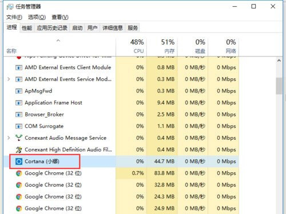
Task: Click the COM Surrogate process icon
Action: (19, 126)
